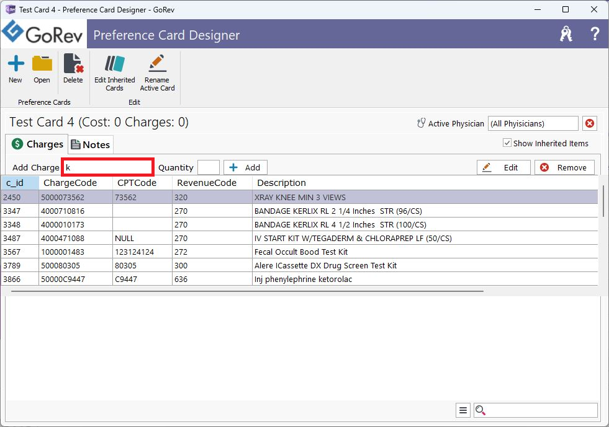Click c_id 3347 cell
The width and height of the screenshot is (609, 427).
pos(20,211)
